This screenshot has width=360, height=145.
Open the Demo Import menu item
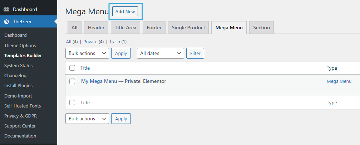pyautogui.click(x=18, y=96)
